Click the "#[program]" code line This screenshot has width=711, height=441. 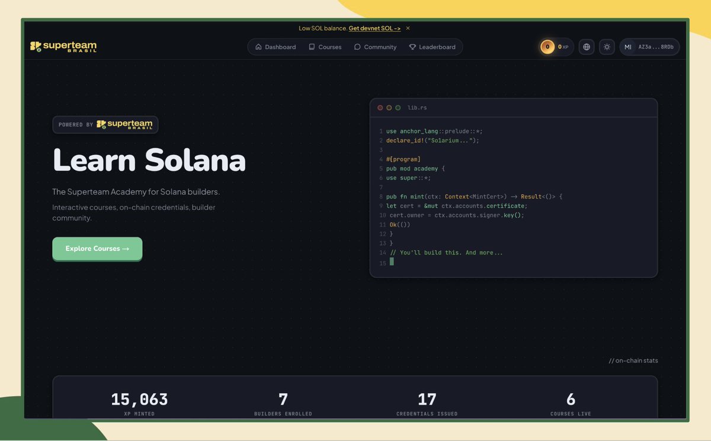tap(403, 159)
